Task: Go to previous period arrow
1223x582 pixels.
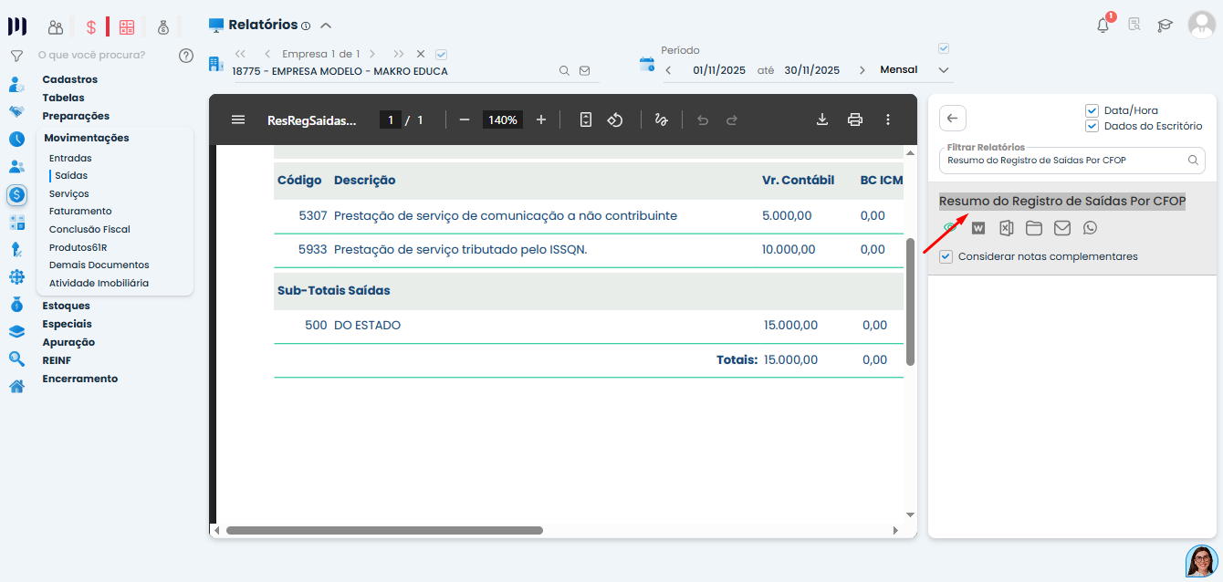Action: point(668,70)
